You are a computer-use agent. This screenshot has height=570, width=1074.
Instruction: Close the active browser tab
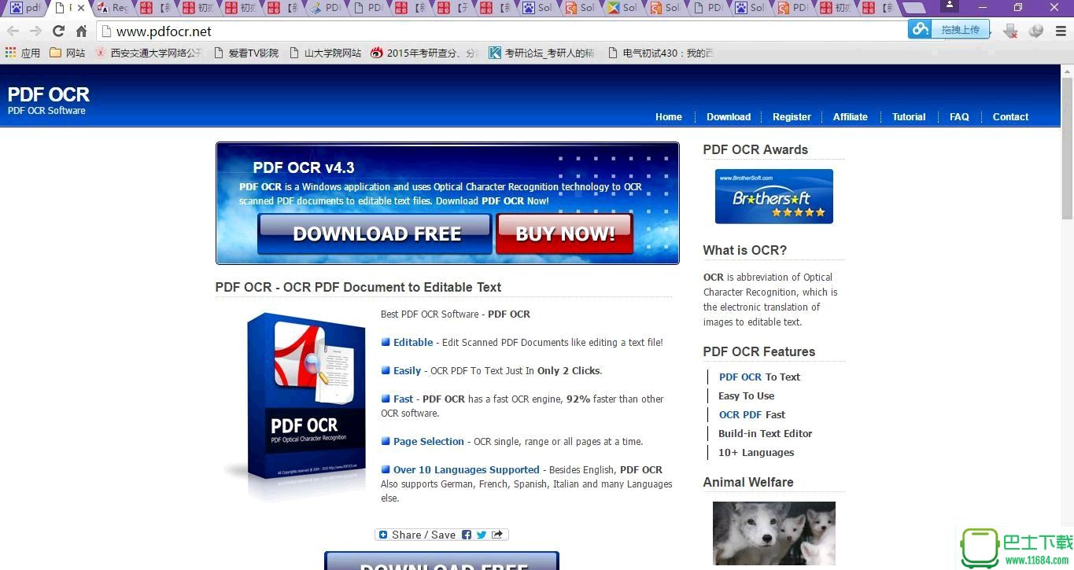click(81, 8)
